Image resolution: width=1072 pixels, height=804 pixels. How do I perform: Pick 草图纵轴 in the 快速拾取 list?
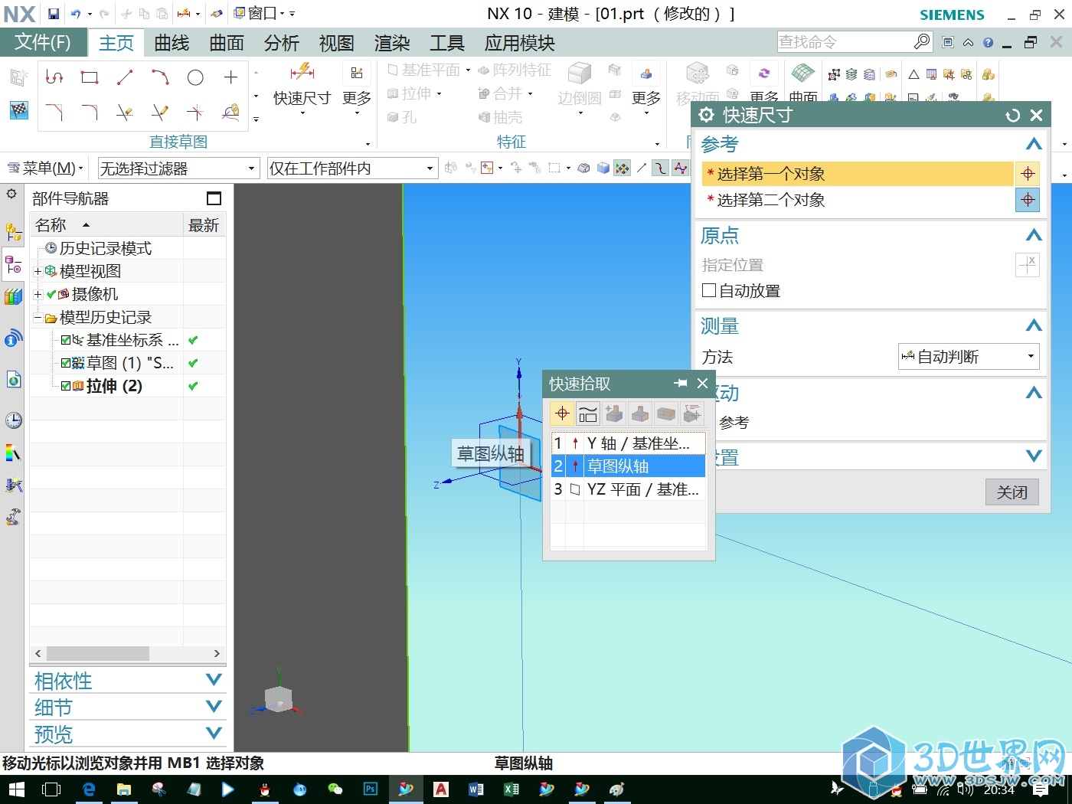point(628,466)
